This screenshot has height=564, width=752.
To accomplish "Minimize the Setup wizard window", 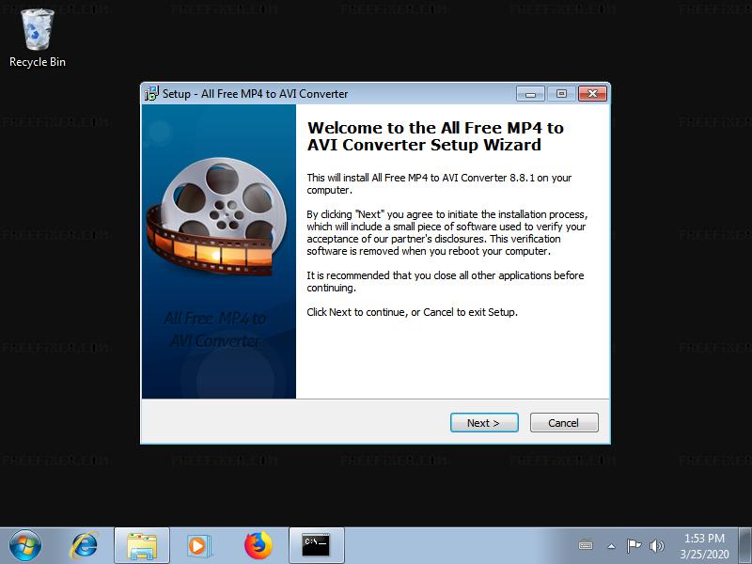I will tap(530, 94).
